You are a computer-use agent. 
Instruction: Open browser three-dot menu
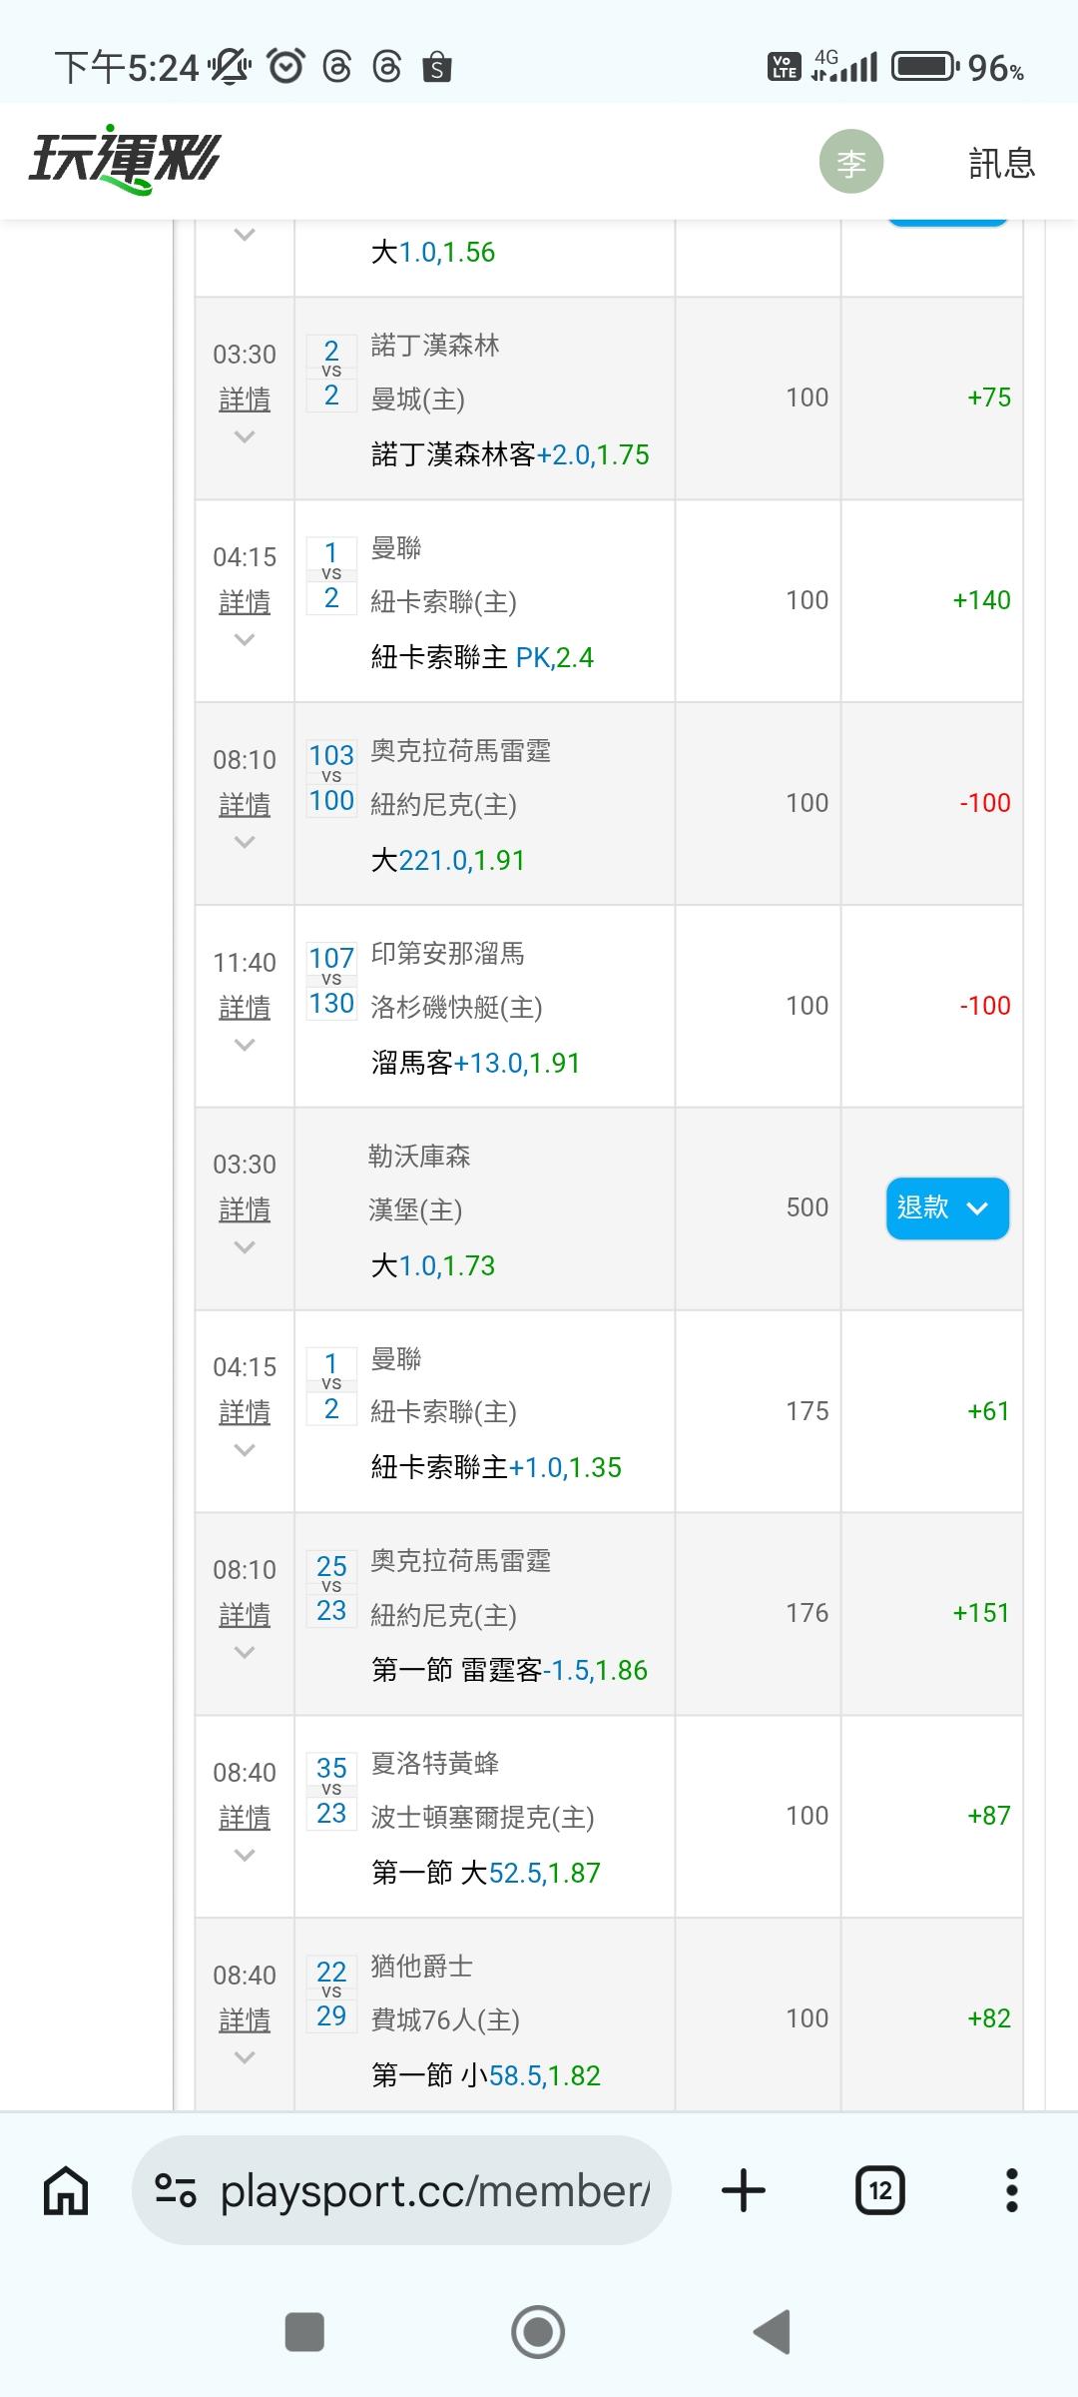(1011, 2191)
